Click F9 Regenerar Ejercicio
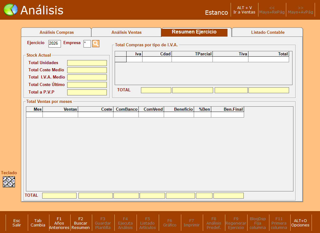Viewport: 320px width, 233px height. coord(236,223)
